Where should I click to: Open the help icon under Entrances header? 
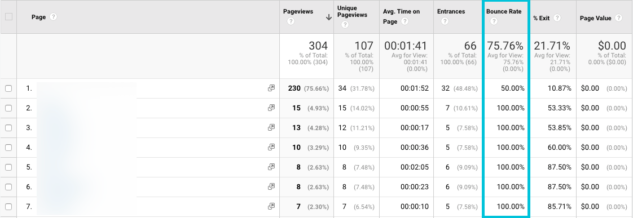[445, 21]
